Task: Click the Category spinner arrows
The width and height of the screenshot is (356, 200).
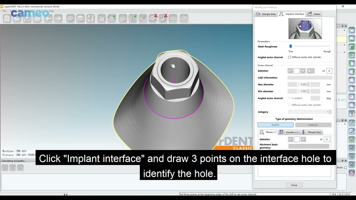Action: (330, 112)
